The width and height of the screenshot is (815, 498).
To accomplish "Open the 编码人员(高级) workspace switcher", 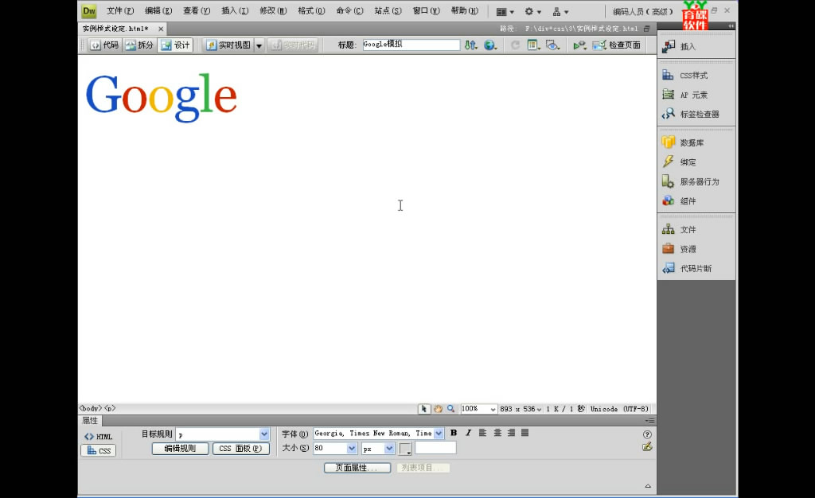I will point(642,11).
